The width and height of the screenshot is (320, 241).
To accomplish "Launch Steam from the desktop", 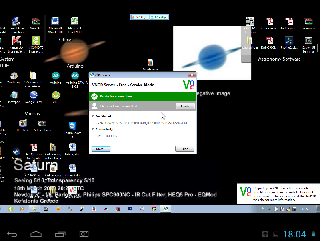I will (x=16, y=154).
